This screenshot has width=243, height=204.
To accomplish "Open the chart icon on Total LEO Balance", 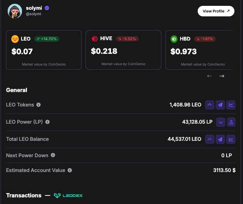I will click(x=231, y=139).
